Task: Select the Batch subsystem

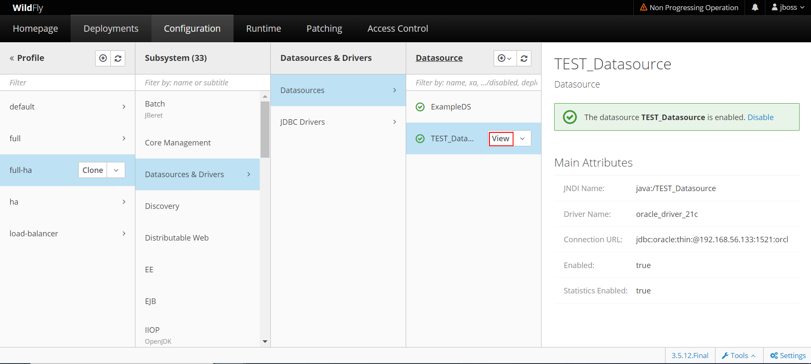Action: (197, 109)
